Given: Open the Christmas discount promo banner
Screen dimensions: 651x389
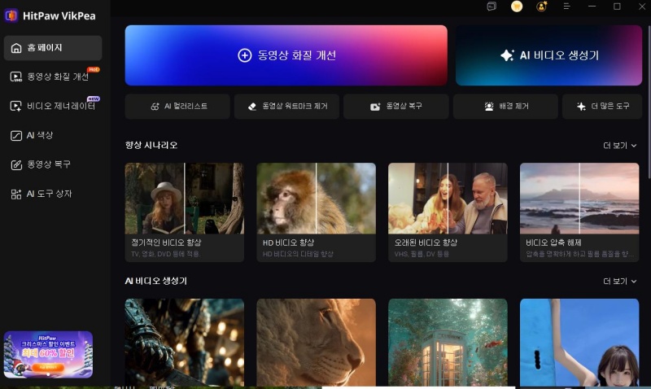Looking at the screenshot, I should tap(48, 354).
